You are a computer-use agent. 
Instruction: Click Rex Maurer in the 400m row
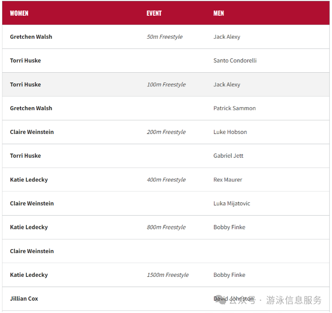[x=227, y=180]
